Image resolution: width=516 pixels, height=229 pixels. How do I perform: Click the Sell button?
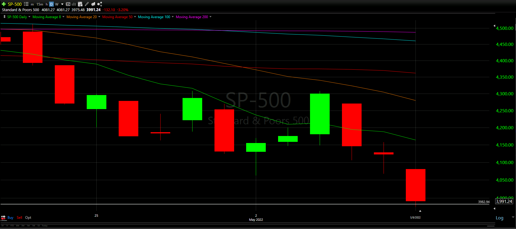point(19,218)
